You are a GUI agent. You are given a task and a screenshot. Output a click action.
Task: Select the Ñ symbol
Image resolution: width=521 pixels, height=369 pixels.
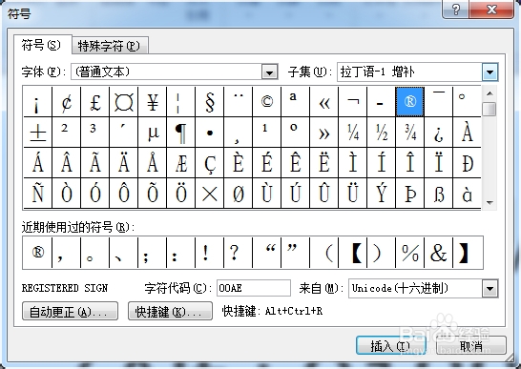(37, 194)
